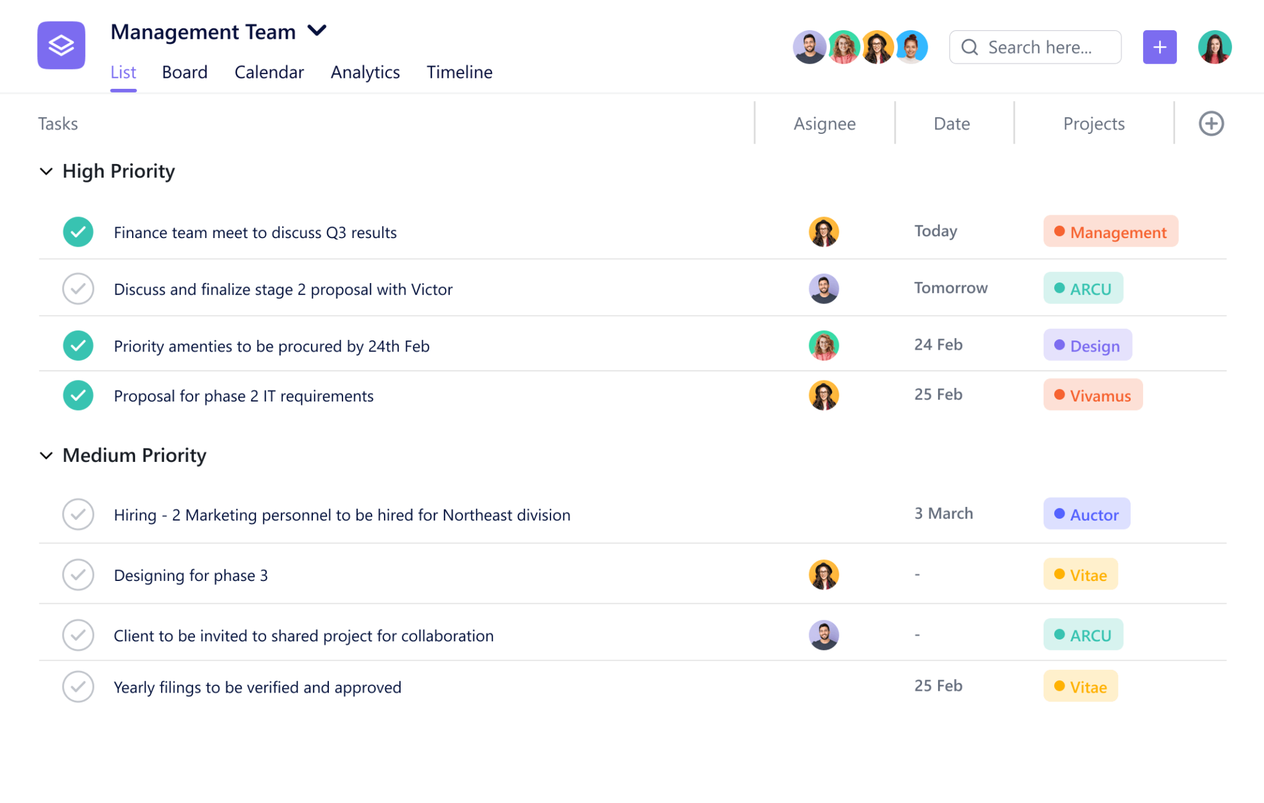The height and width of the screenshot is (803, 1264).
Task: Open the Analytics view
Action: tap(365, 72)
